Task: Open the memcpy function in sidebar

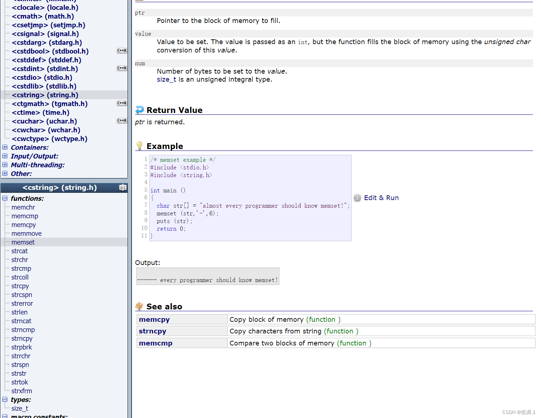Action: coord(24,225)
